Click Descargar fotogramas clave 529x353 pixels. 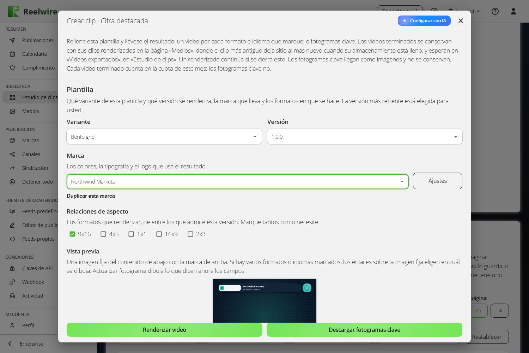click(x=364, y=330)
